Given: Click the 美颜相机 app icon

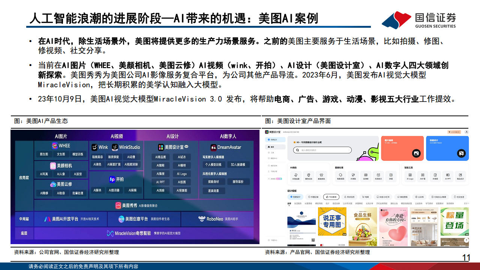Looking at the screenshot, I should pos(53,165).
